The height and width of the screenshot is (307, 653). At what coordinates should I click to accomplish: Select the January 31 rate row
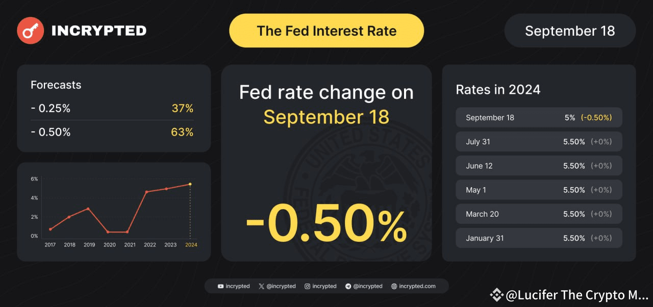[x=539, y=238]
